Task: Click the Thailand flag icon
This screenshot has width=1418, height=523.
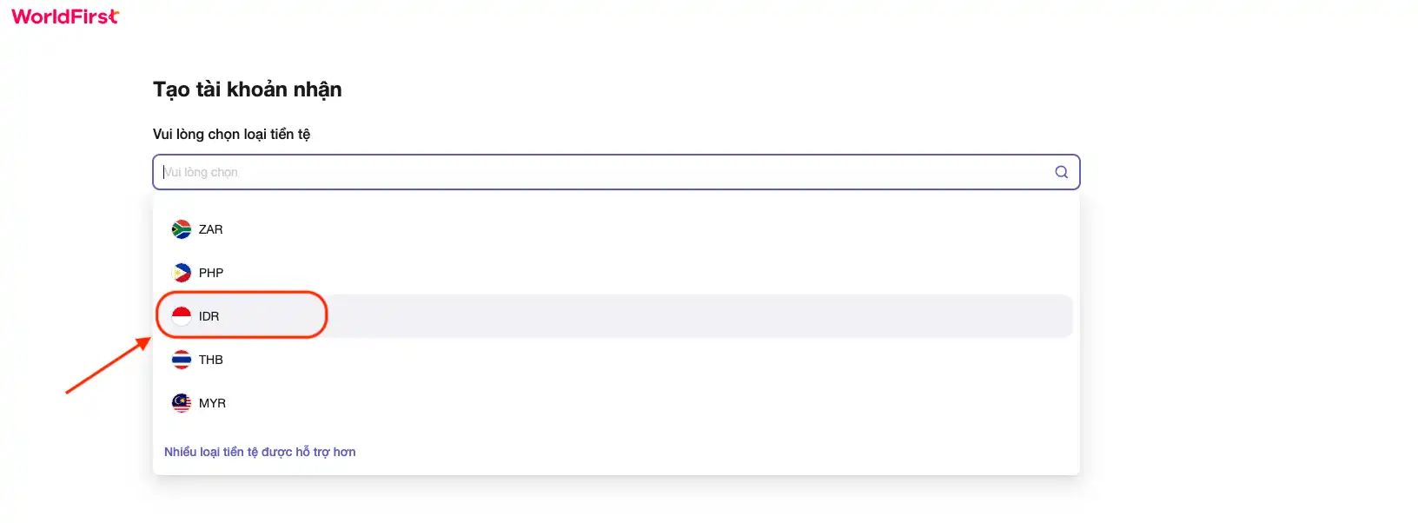Action: tap(182, 360)
